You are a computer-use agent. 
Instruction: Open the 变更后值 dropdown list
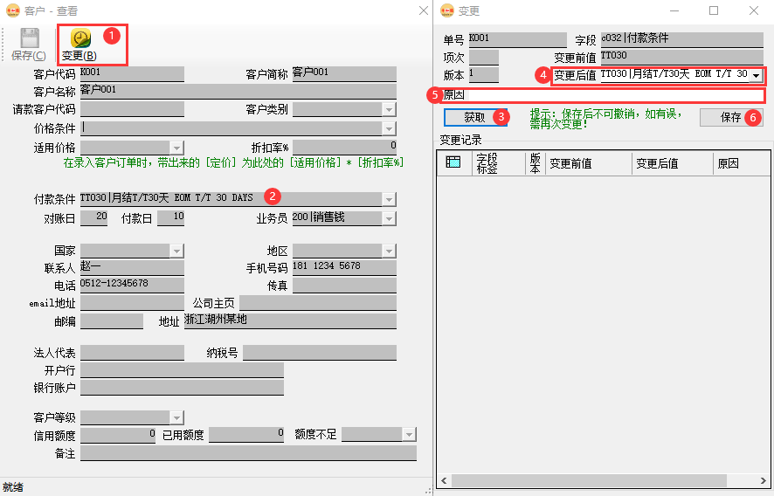point(756,76)
